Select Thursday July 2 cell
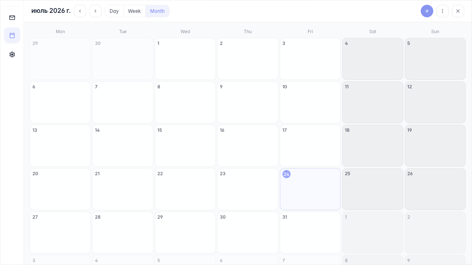Screen dimensions: 472x265 coord(248,59)
